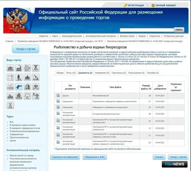Click the Найти search button
Screen dimensions: 191x171
click(x=179, y=30)
